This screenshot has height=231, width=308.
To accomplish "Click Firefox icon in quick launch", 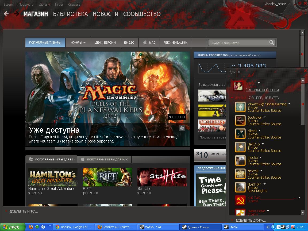I will (x=31, y=227).
